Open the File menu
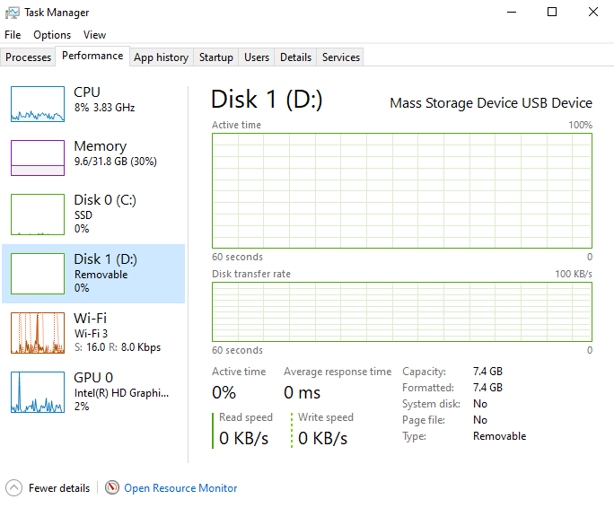 coord(13,35)
